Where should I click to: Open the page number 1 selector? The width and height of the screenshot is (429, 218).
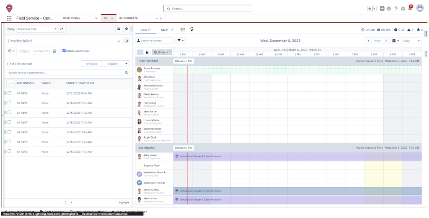(68, 203)
